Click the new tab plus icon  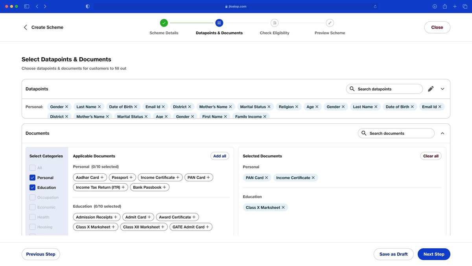coord(454,6)
